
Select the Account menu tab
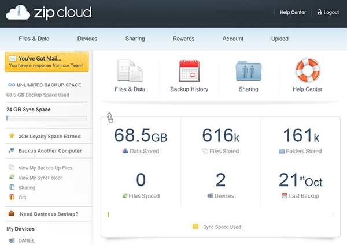[x=233, y=39]
